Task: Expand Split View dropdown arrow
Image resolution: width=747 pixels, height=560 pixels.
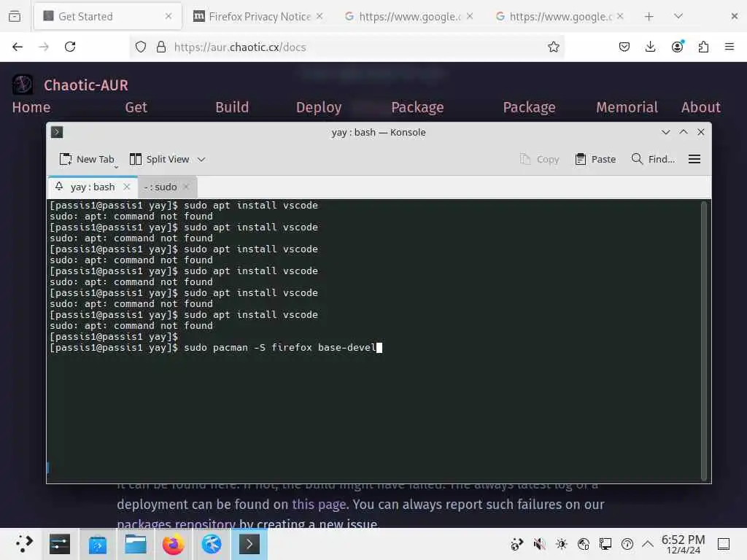Action: coord(201,160)
